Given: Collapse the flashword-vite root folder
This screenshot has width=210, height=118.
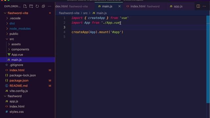Looking at the screenshot, I should [5, 13].
